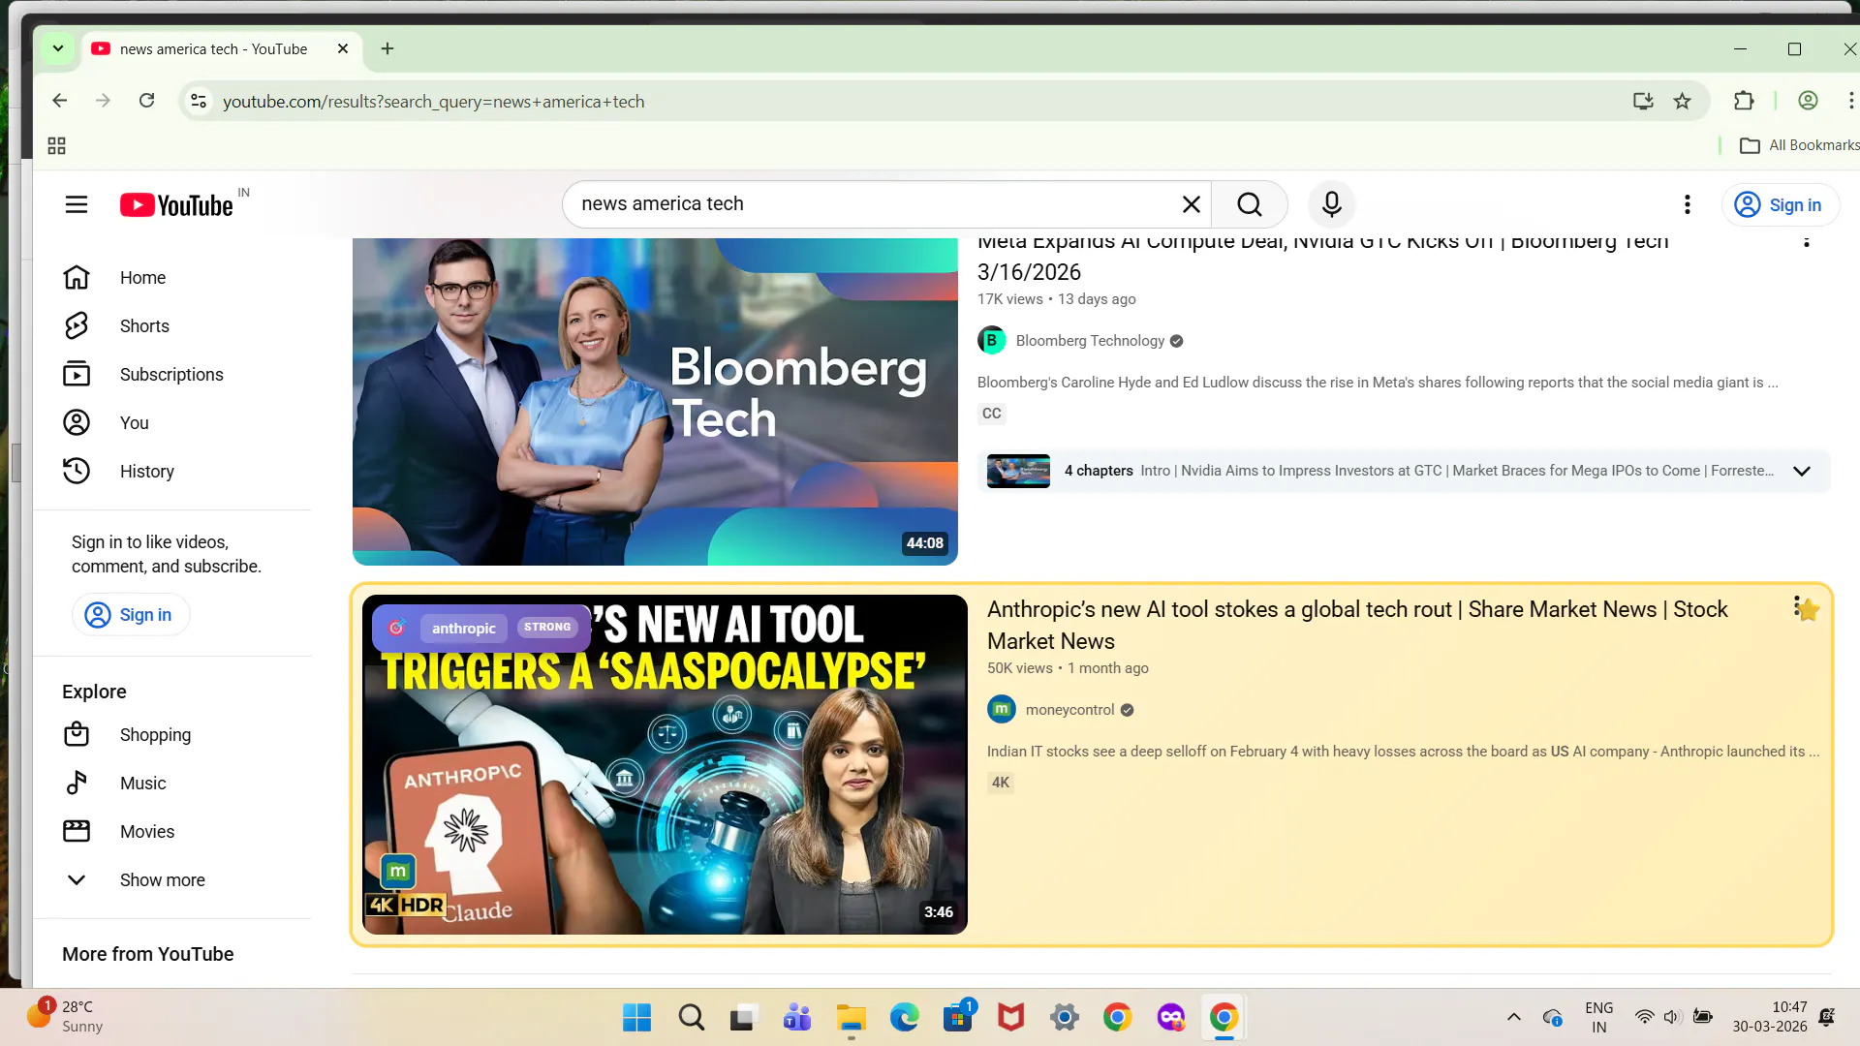Click the sidebar Sign in button
Viewport: 1860px width, 1046px height.
131,615
